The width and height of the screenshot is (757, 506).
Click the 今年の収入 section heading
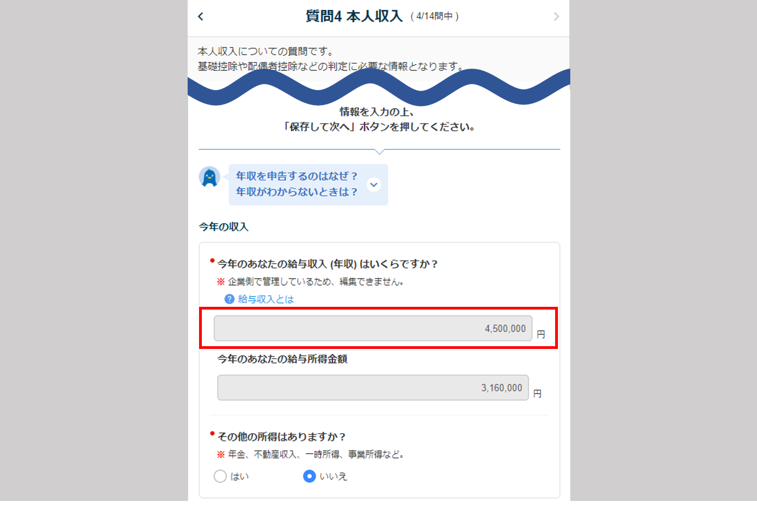click(x=224, y=227)
